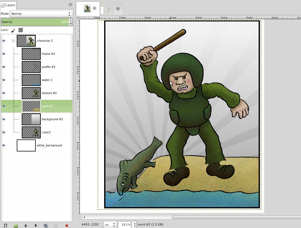Increase the zoom percentage stepper
301x228 pixels.
coord(134,223)
